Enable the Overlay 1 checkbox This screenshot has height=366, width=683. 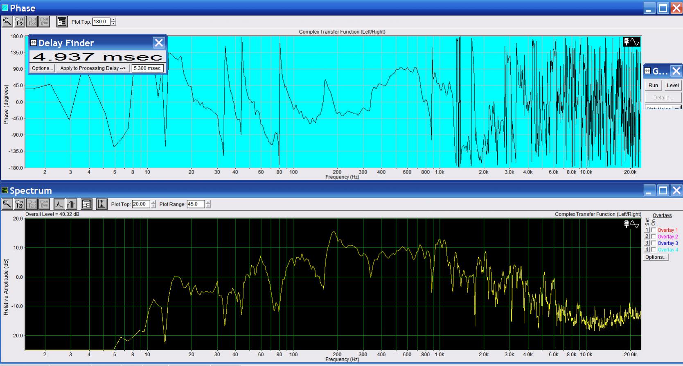coord(654,230)
